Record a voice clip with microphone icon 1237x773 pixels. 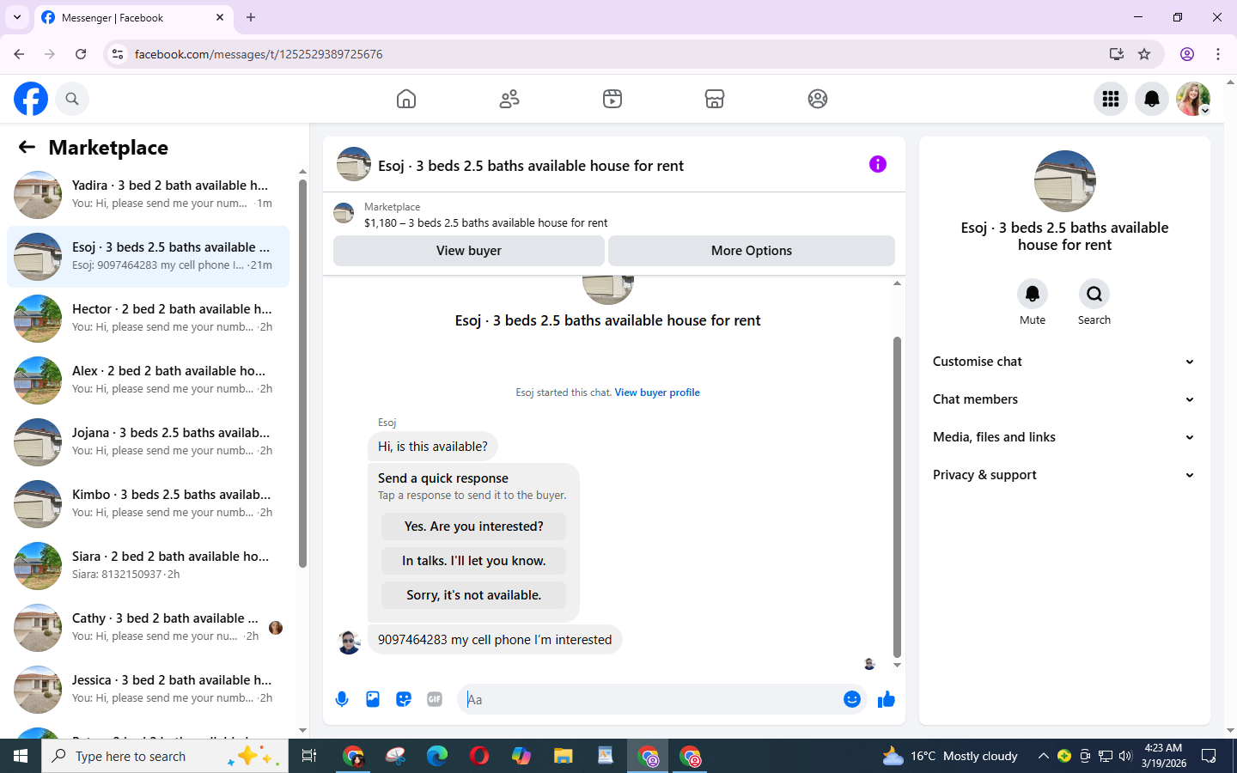tap(342, 699)
